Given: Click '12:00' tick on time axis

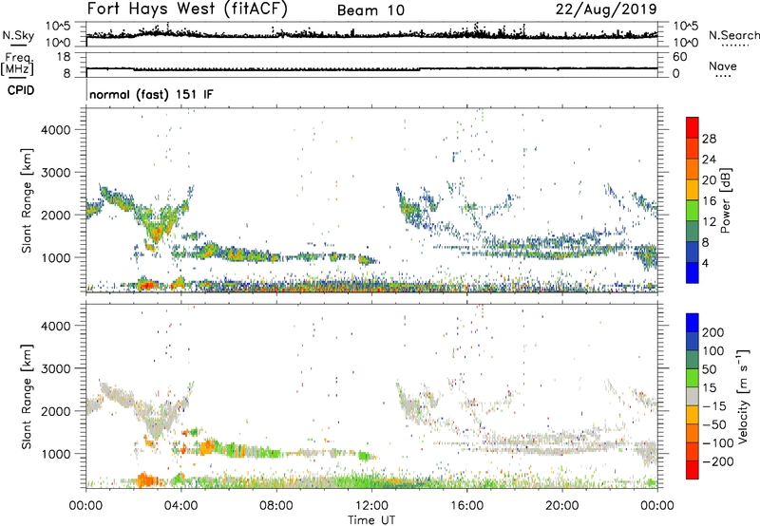Looking at the screenshot, I should pos(371,505).
